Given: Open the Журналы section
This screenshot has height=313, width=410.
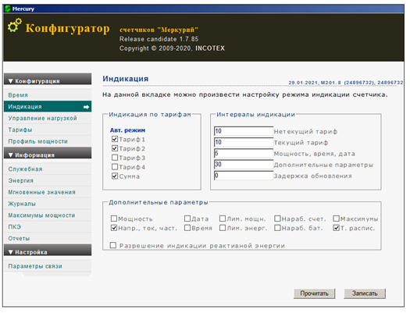Looking at the screenshot, I should tap(22, 204).
